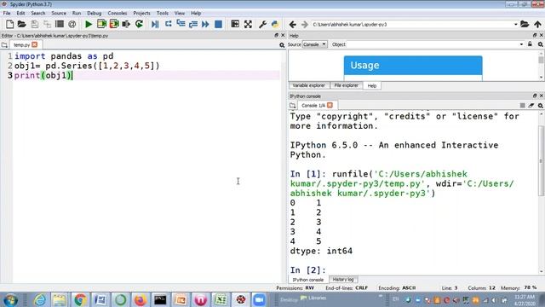This screenshot has height=307, width=545.
Task: Change to parent directory up arrow
Action: pyautogui.click(x=537, y=25)
